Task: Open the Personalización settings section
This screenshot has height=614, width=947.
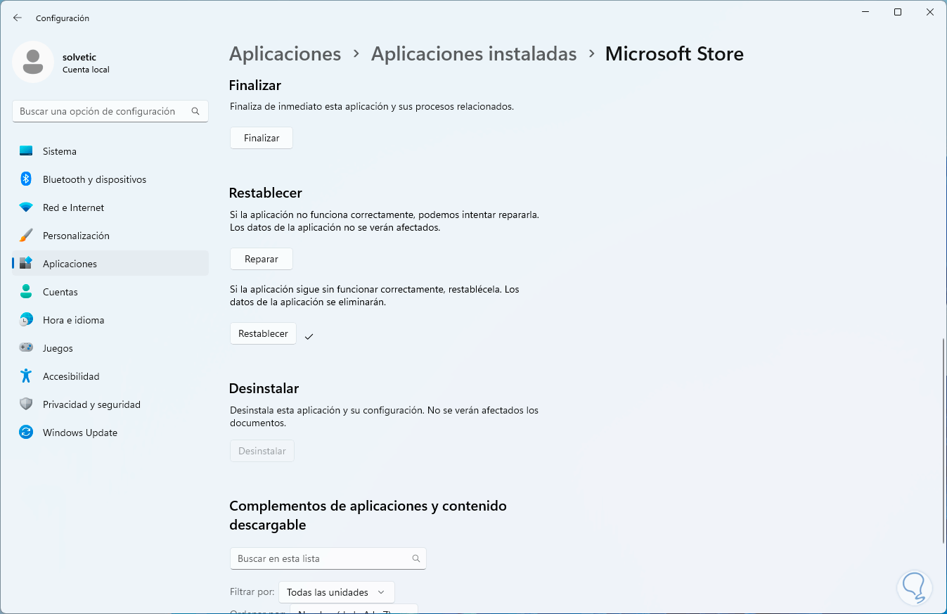Action: coord(76,236)
